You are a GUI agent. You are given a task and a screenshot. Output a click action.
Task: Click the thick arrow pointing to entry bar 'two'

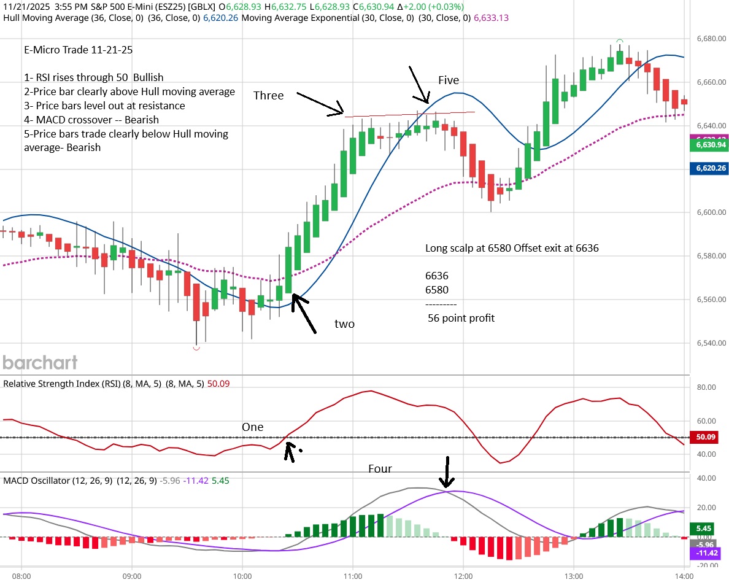304,314
